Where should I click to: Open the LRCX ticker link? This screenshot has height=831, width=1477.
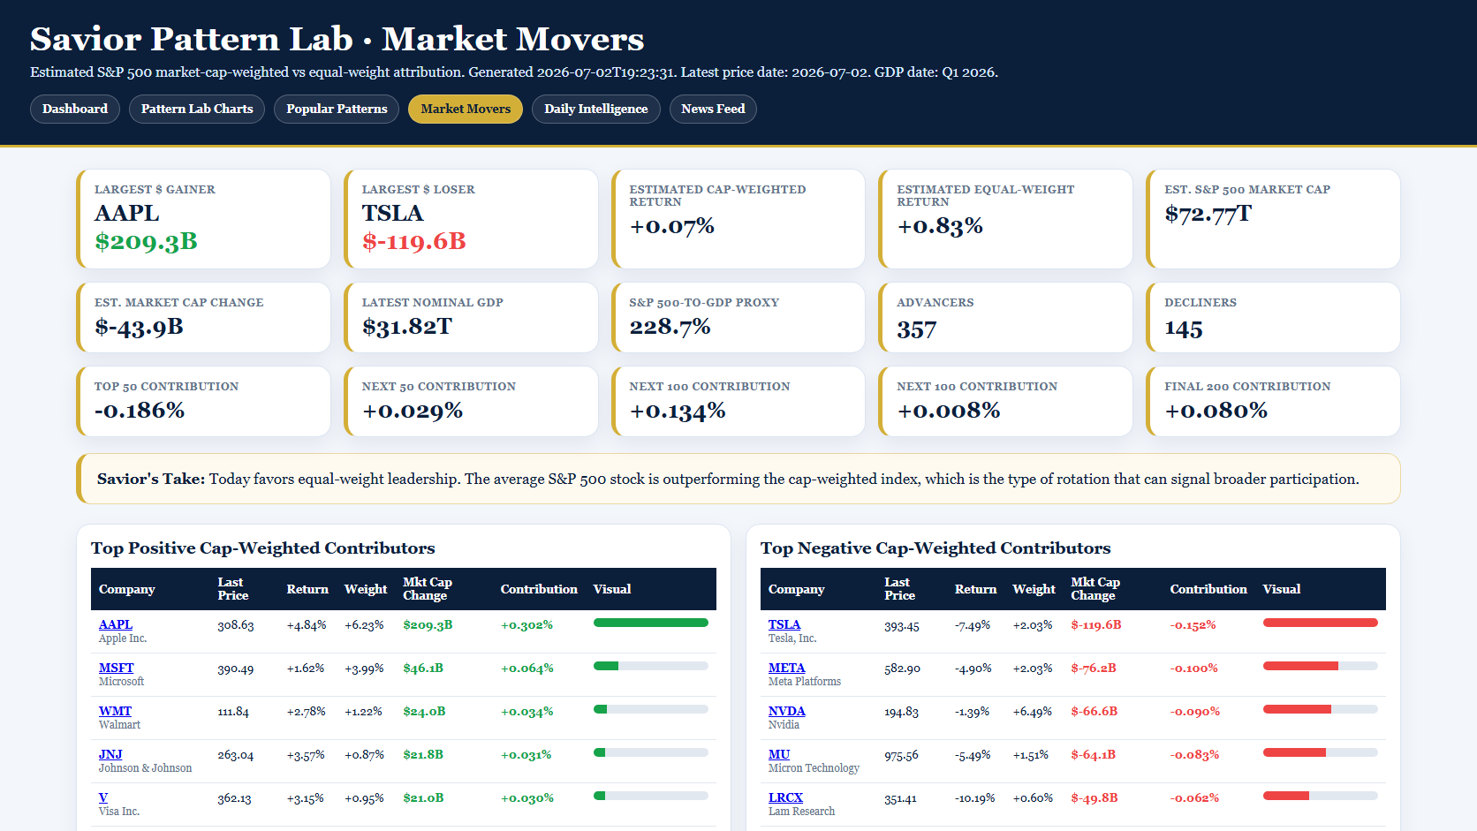click(786, 797)
